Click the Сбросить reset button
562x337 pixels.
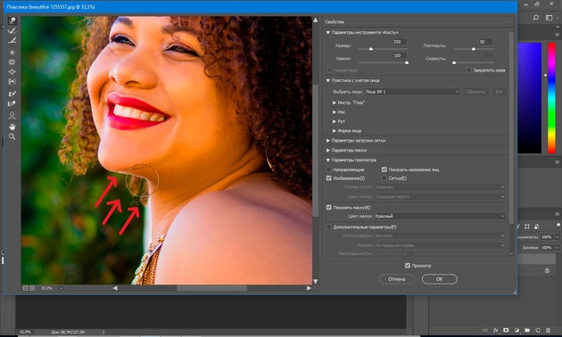pos(475,92)
